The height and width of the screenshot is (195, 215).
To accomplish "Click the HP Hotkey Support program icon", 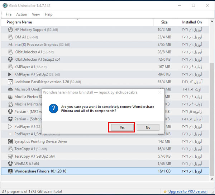I will point(10,29).
